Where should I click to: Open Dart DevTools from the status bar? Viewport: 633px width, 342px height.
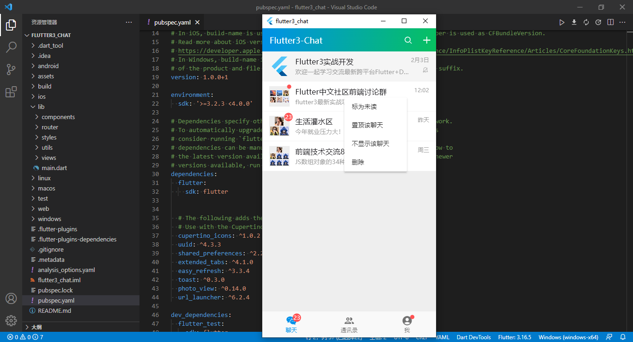click(474, 338)
